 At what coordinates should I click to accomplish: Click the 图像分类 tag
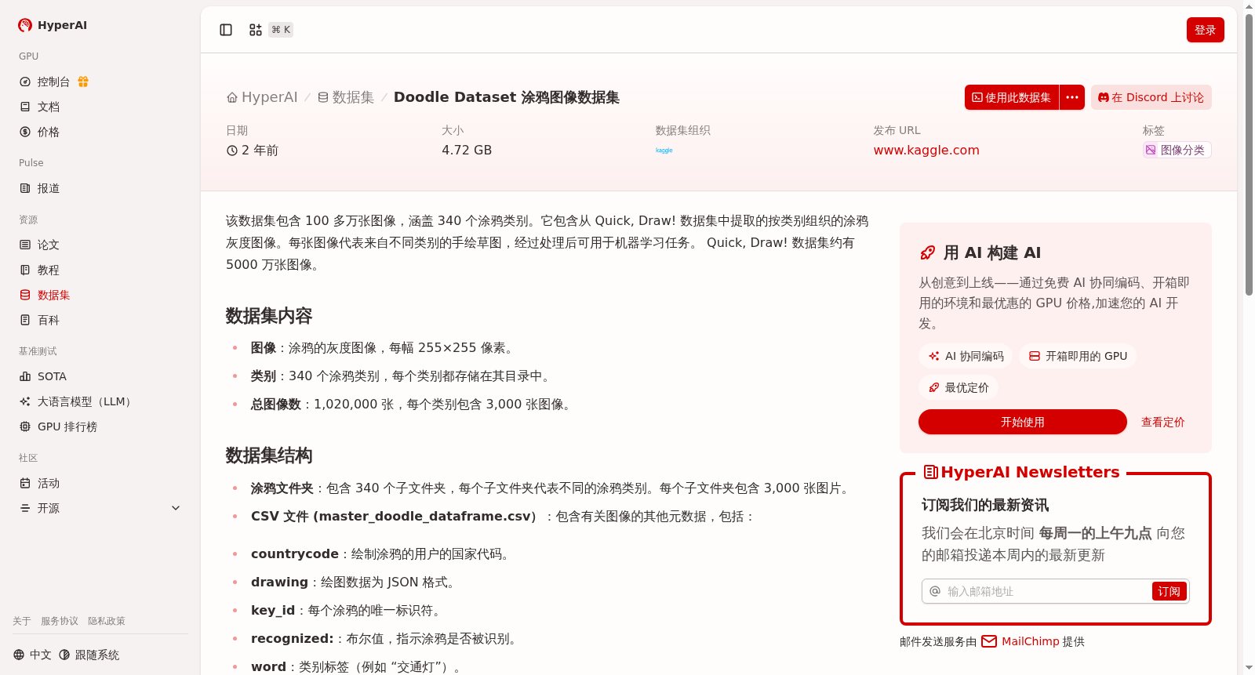coord(1177,150)
